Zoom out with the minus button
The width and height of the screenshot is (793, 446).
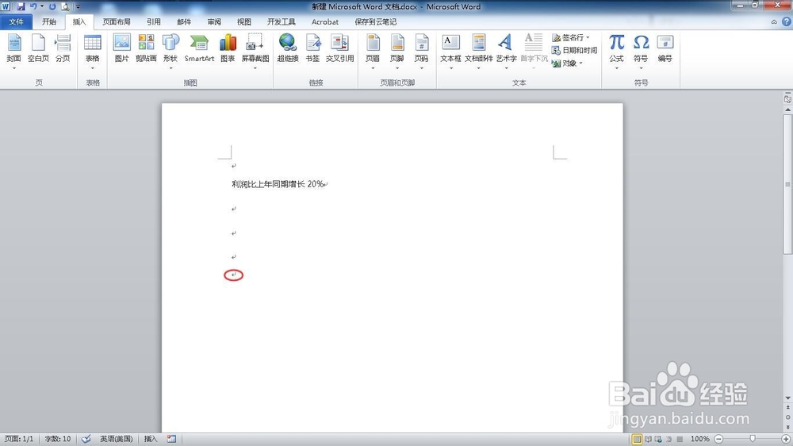tap(718, 439)
